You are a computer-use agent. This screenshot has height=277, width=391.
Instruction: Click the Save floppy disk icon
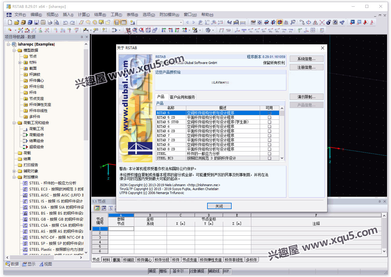[37, 22]
